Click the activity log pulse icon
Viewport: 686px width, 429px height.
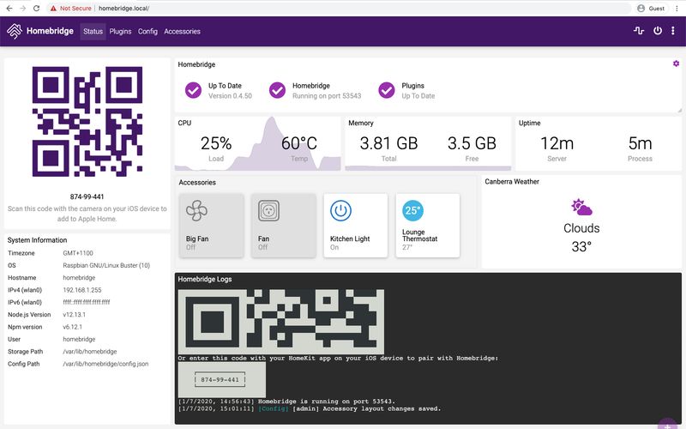639,31
